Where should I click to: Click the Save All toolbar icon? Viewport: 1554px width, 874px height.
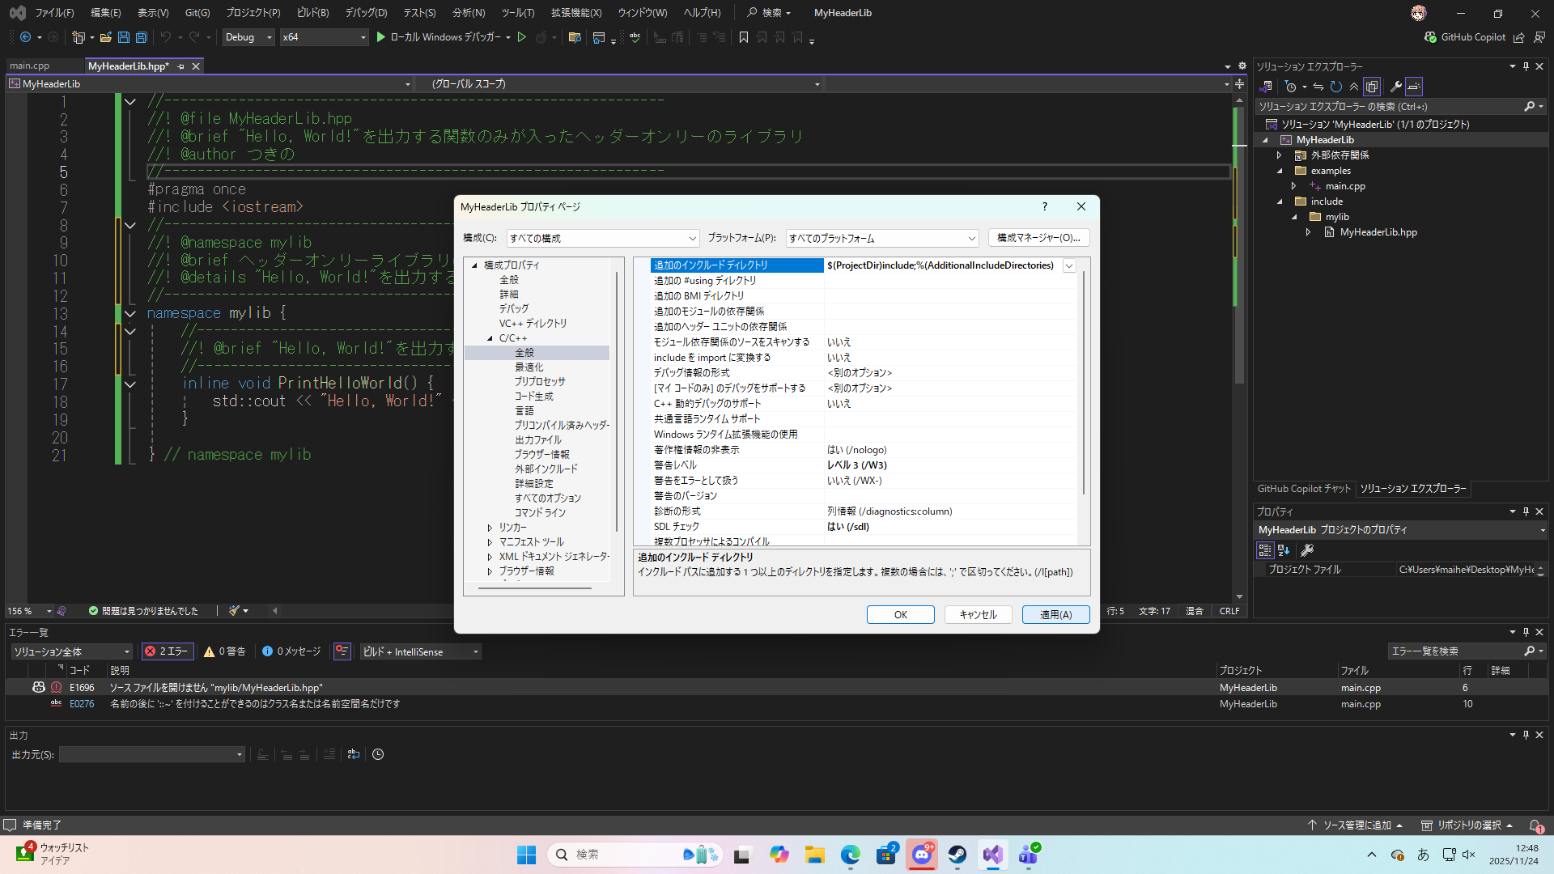point(142,37)
